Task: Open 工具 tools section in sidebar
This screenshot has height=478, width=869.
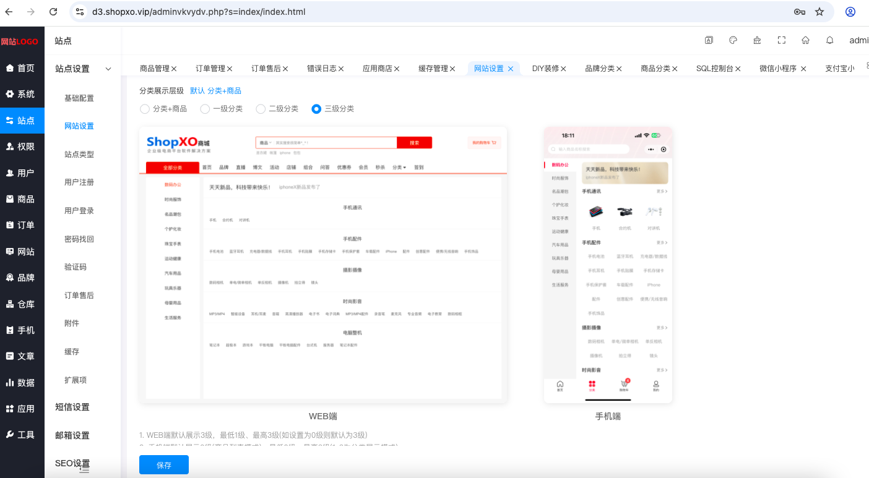Action: click(22, 435)
